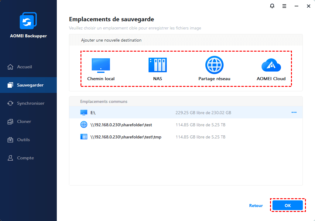Click the monitor icon beside E:\
The width and height of the screenshot is (315, 221).
[x=84, y=113]
